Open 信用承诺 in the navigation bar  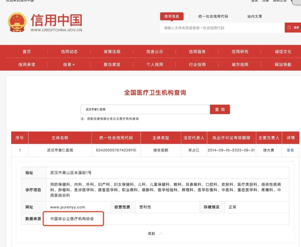click(27, 64)
